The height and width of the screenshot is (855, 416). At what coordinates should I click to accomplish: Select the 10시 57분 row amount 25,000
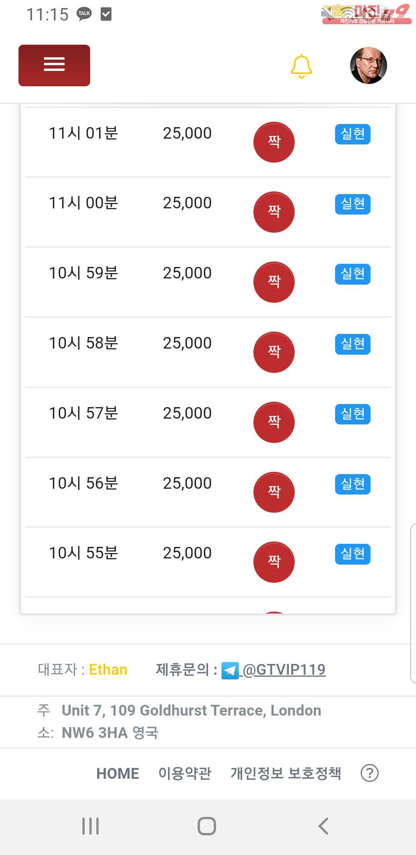point(187,413)
